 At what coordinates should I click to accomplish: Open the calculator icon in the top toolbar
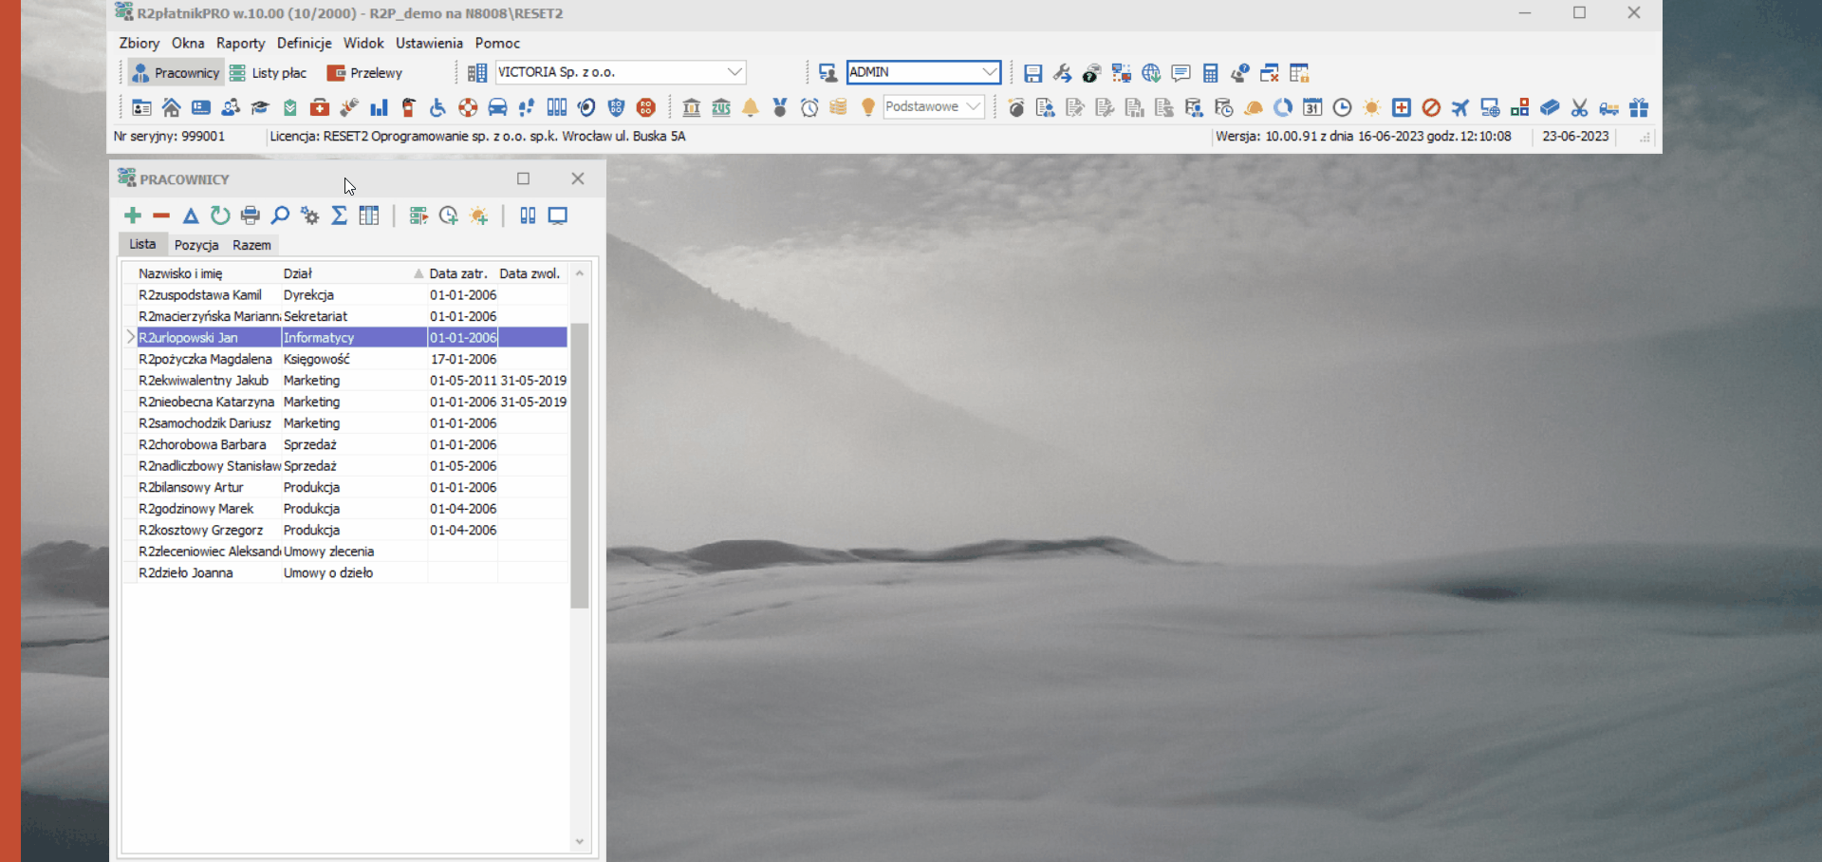coord(1210,73)
